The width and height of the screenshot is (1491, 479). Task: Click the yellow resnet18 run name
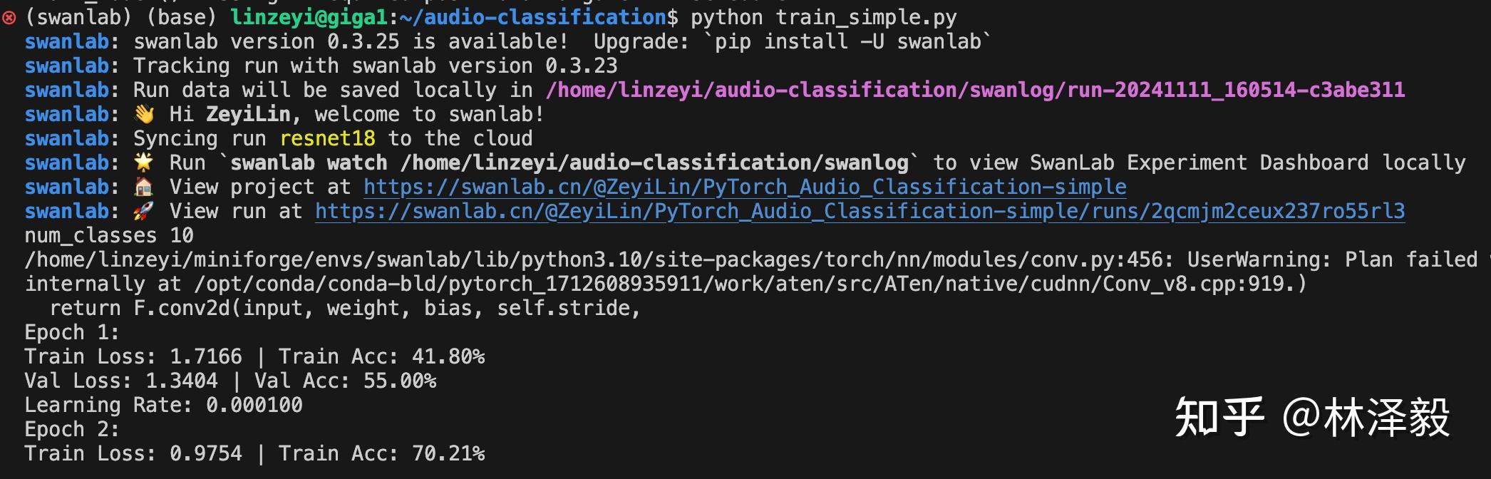point(327,139)
